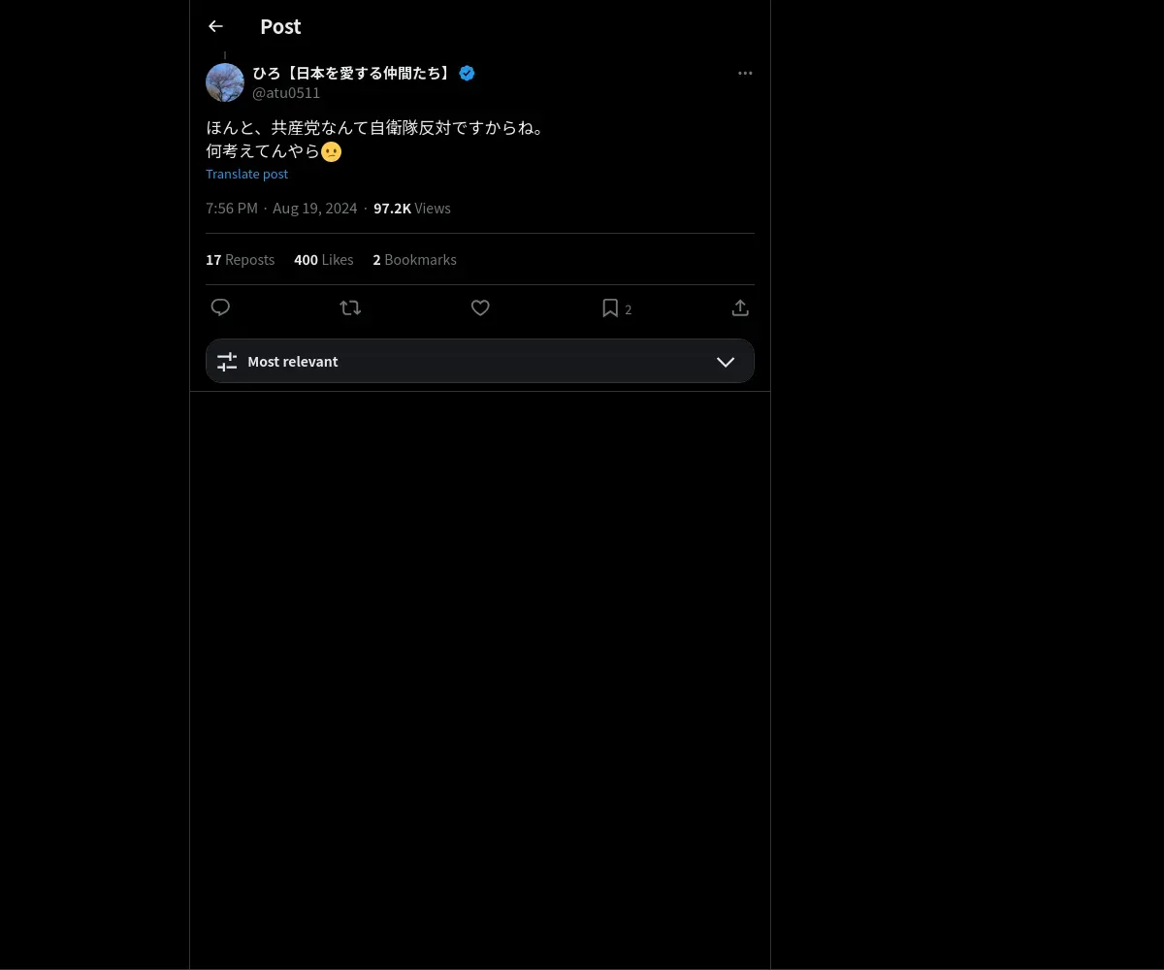The width and height of the screenshot is (1164, 970).
Task: Click the blue verified badge
Action: pyautogui.click(x=467, y=74)
